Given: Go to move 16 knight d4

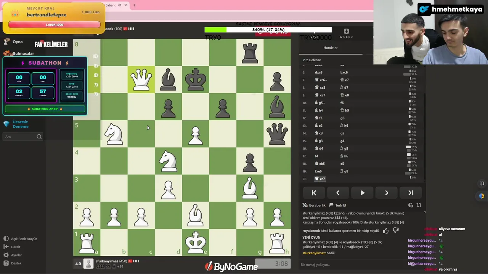Looking at the screenshot, I should [x=319, y=148].
